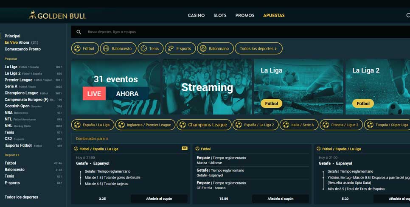The height and width of the screenshot is (207, 410).
Task: Click Añádela al cupón for 3.25 odds
Action: click(x=159, y=199)
